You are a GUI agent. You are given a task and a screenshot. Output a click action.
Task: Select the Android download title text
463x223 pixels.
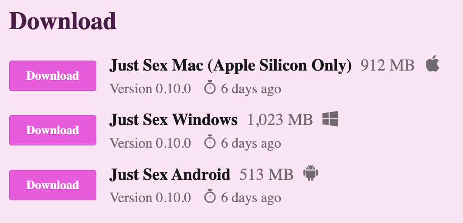[170, 174]
